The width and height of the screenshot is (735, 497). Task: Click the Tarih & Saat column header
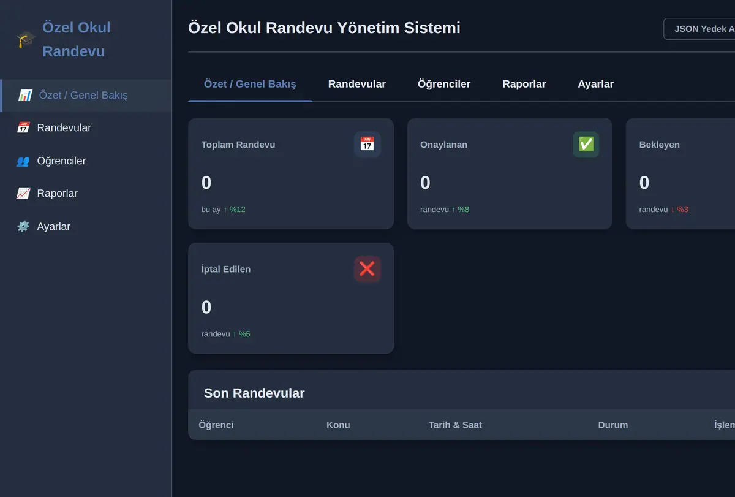click(455, 425)
